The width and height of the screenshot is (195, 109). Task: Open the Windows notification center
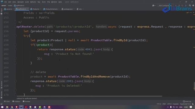pyautogui.click(x=191, y=107)
